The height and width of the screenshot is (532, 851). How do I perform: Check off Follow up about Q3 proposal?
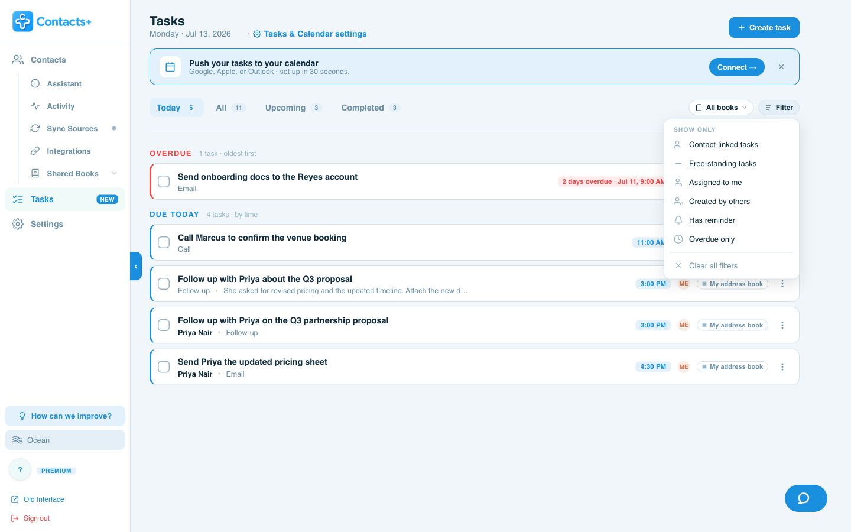pyautogui.click(x=164, y=284)
